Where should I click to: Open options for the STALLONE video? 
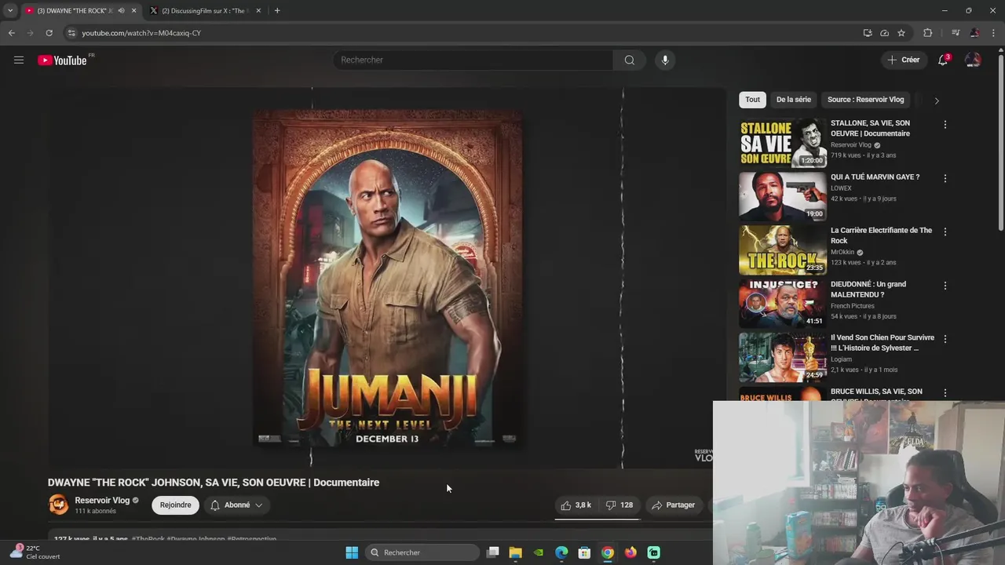[945, 125]
